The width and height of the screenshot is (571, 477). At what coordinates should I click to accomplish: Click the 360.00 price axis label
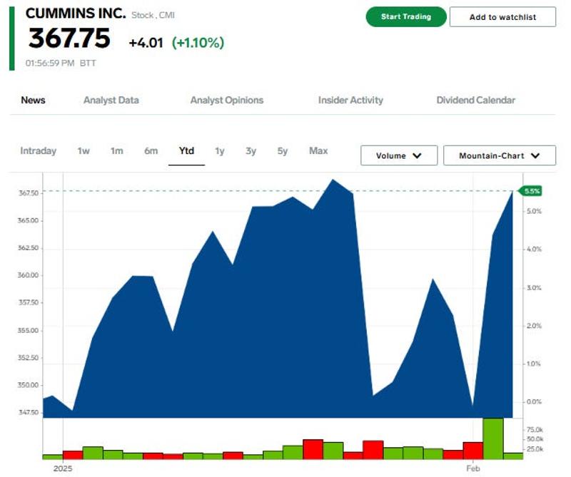[28, 275]
